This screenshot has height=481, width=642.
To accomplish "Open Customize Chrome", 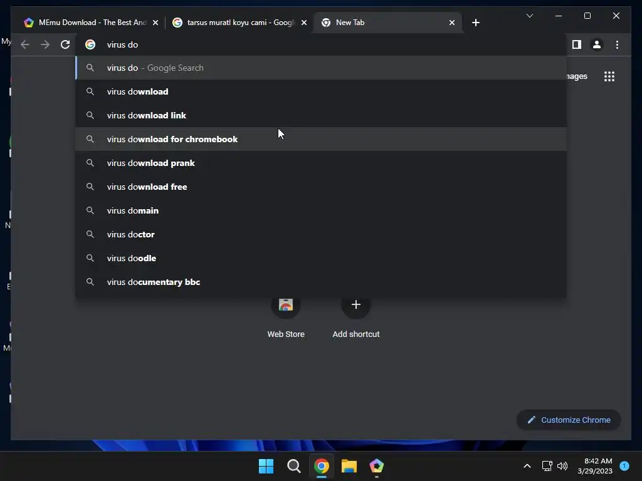I will [569, 420].
